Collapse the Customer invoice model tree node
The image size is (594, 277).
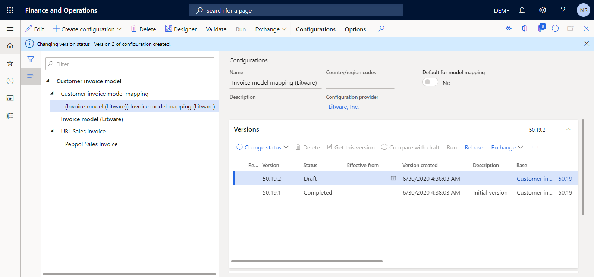coord(48,81)
